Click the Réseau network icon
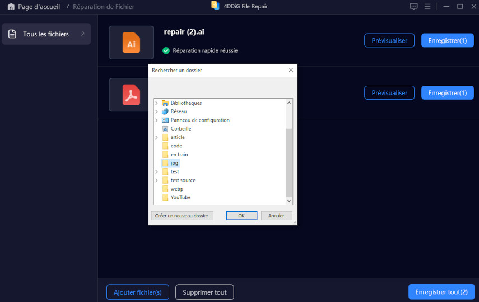479x302 pixels. 165,111
